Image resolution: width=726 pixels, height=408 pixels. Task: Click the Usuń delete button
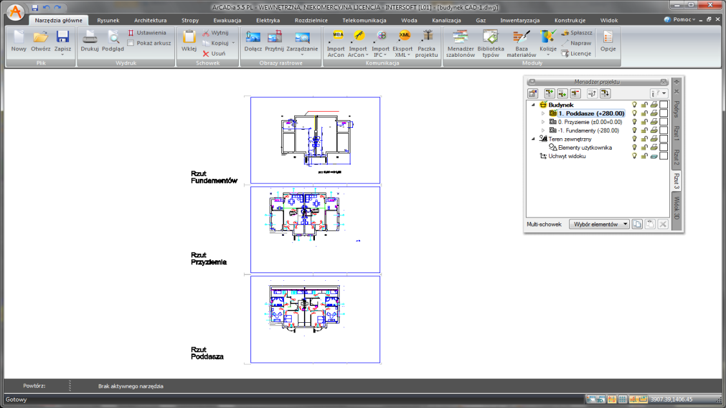[214, 53]
